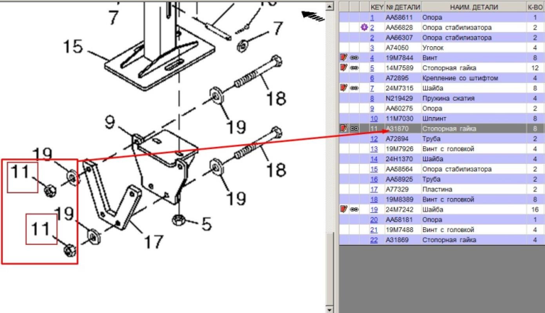Click the chain link icon beside key 5
Viewport: 545px width, 313px height.
tap(355, 68)
